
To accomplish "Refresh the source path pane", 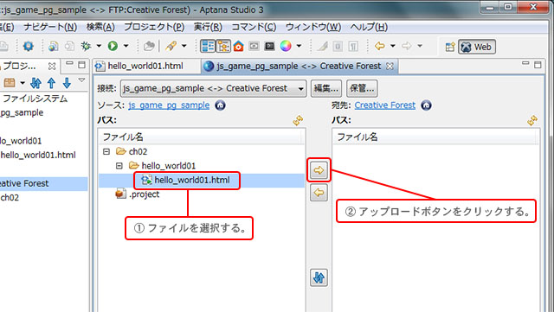I will click(x=298, y=120).
